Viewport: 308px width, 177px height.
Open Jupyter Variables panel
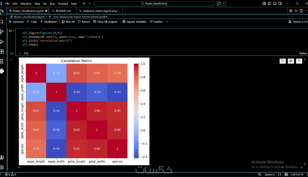point(134,22)
